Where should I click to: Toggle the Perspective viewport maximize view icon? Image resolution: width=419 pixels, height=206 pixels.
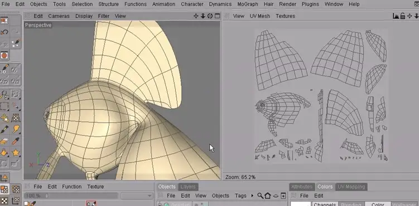tap(217, 16)
